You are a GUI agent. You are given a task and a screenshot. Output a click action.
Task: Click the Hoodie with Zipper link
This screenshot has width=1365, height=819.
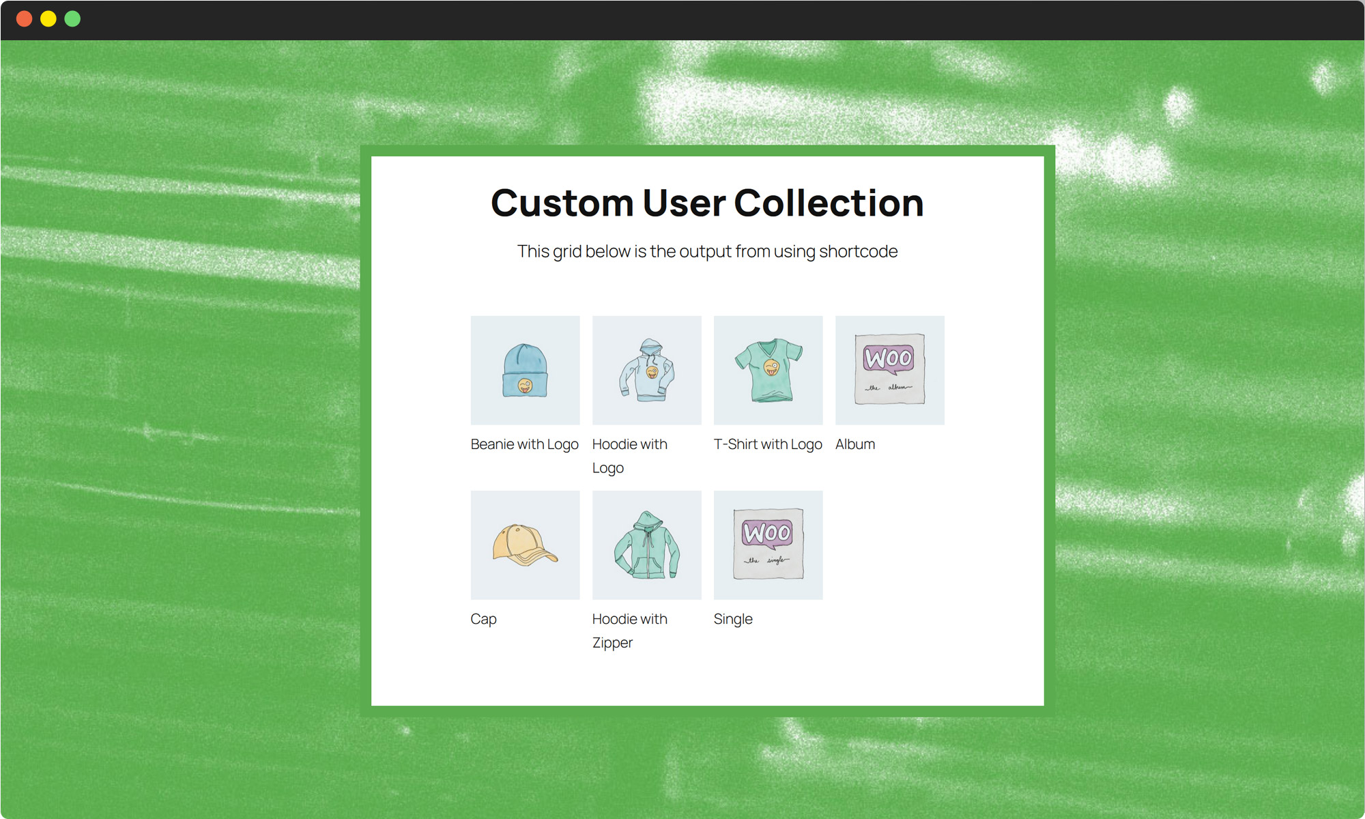[x=630, y=631]
